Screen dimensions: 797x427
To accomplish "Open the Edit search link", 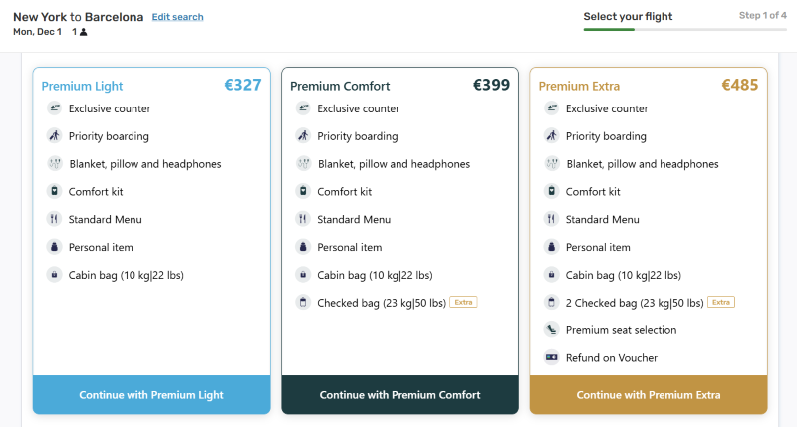I will coord(178,17).
